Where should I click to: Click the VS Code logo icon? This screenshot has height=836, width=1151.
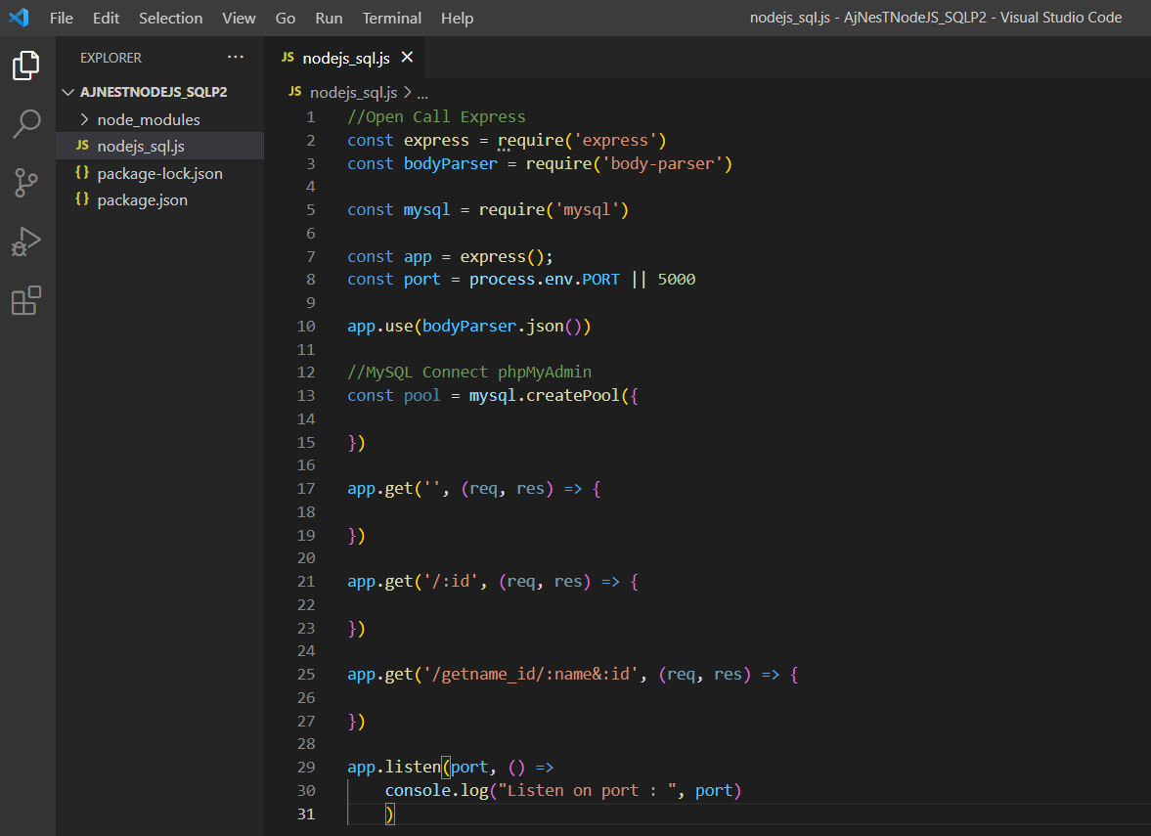(19, 18)
